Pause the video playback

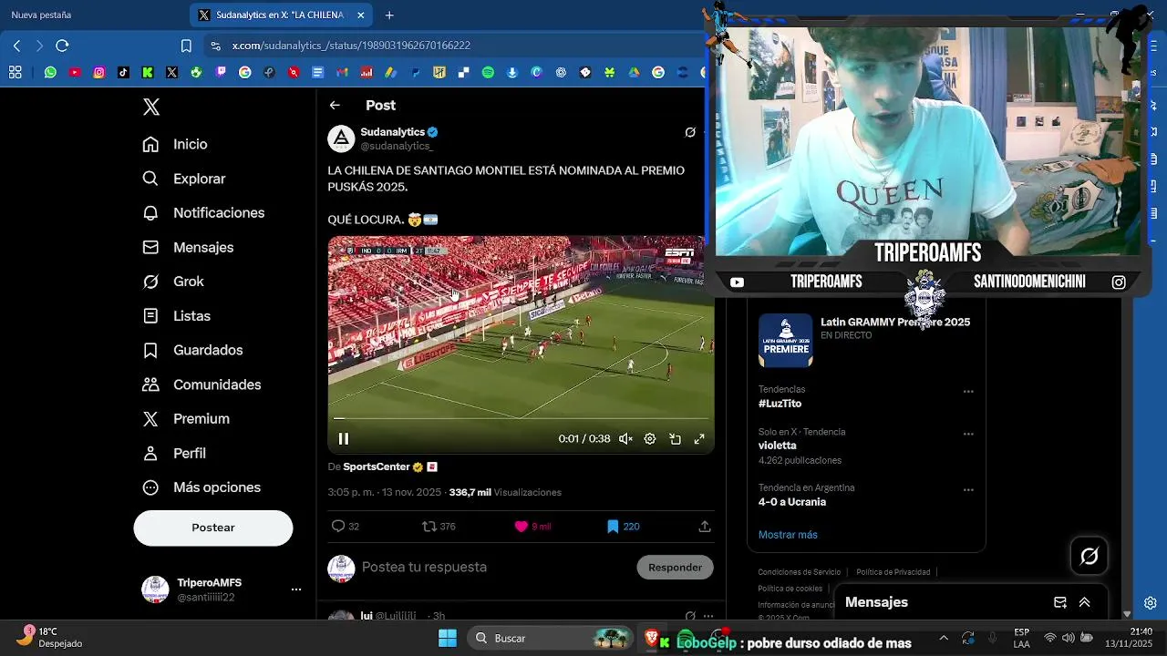(x=344, y=439)
